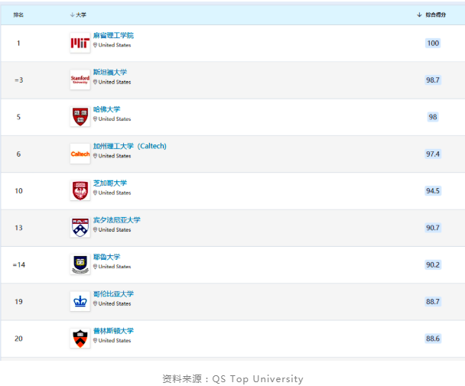Click the Stanford University logo

coord(80,79)
